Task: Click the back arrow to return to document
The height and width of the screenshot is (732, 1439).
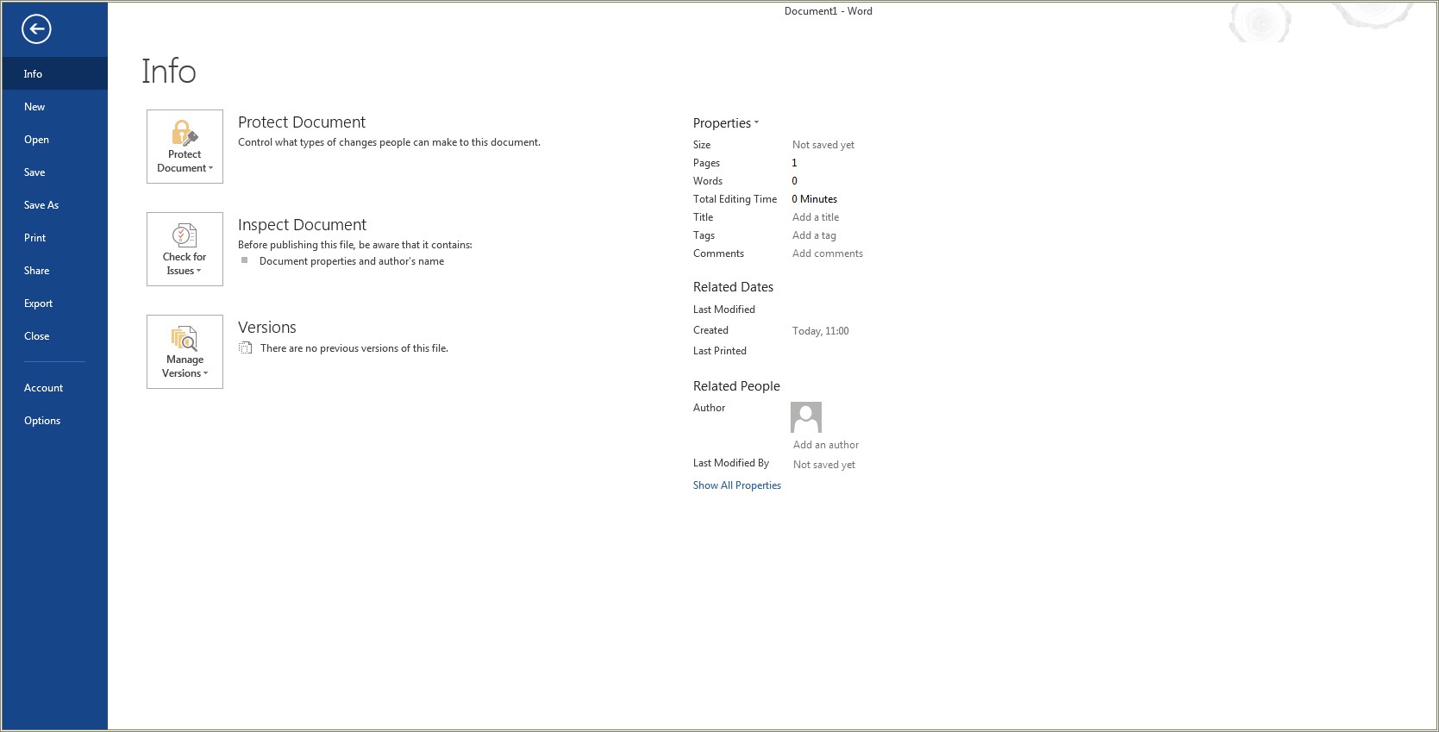Action: [x=36, y=29]
